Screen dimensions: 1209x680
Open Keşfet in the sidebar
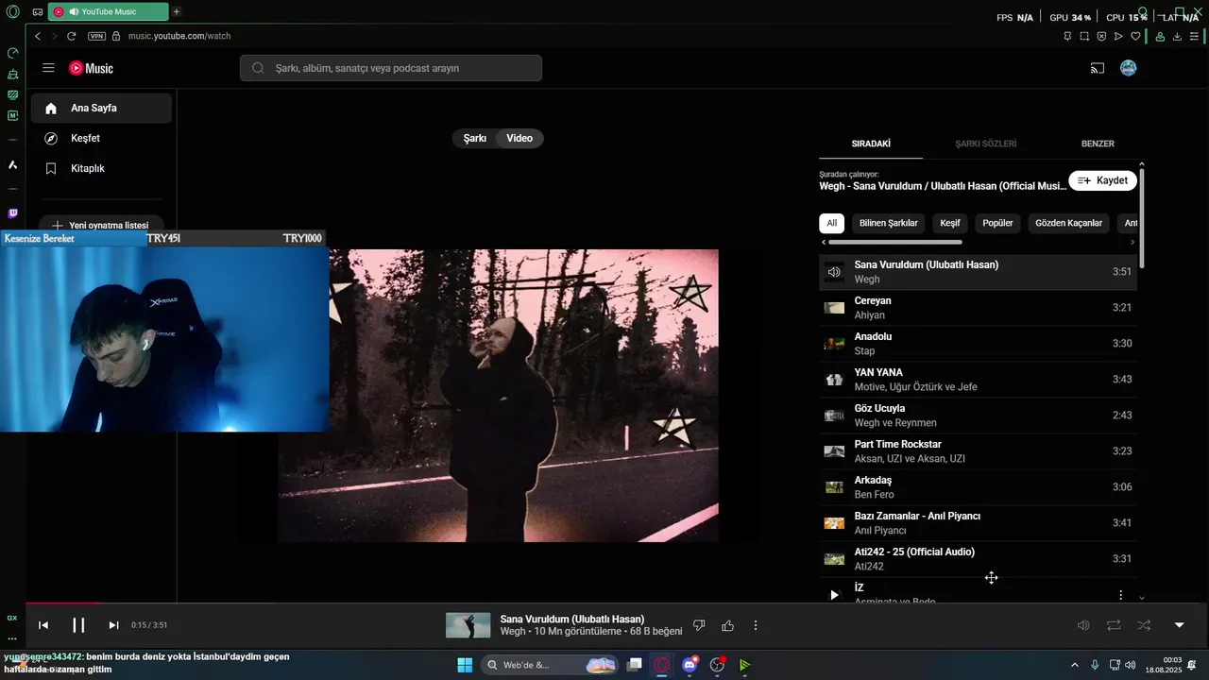point(101,138)
